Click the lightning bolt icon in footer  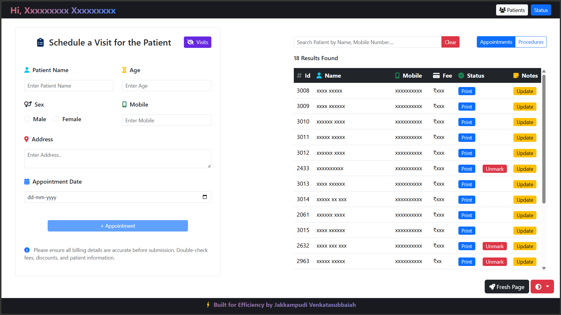tap(208, 305)
